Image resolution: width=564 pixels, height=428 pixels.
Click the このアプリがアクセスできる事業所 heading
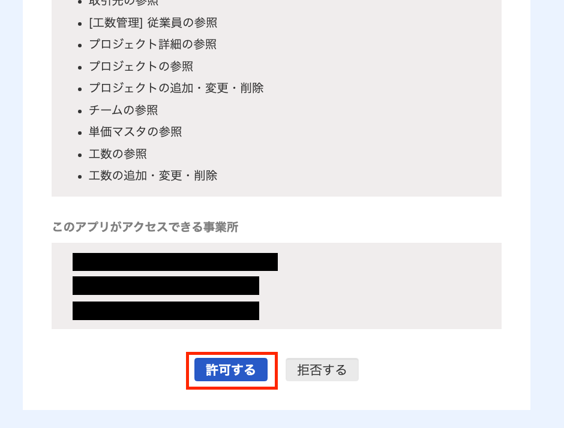[145, 227]
